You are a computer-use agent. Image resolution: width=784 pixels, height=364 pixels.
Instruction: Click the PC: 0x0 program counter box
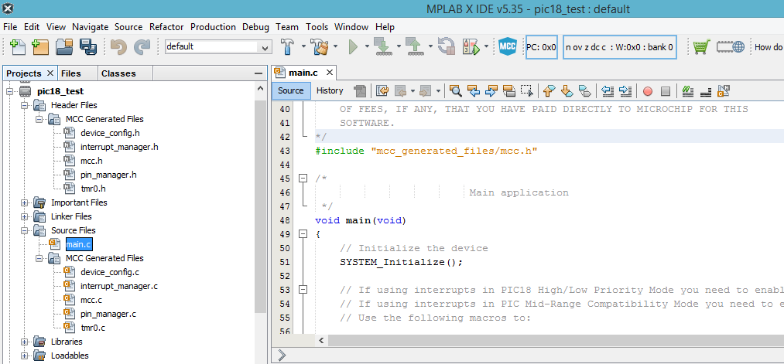542,47
